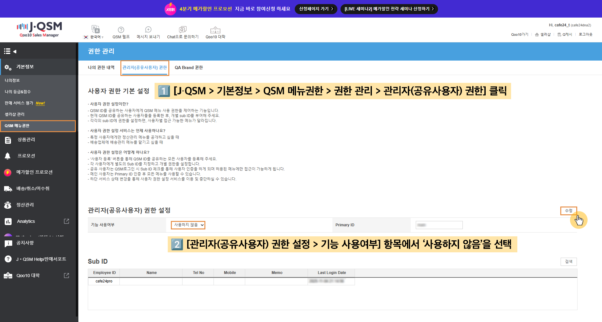Open the 한국어 language dropdown
The width and height of the screenshot is (602, 322).
(x=94, y=37)
